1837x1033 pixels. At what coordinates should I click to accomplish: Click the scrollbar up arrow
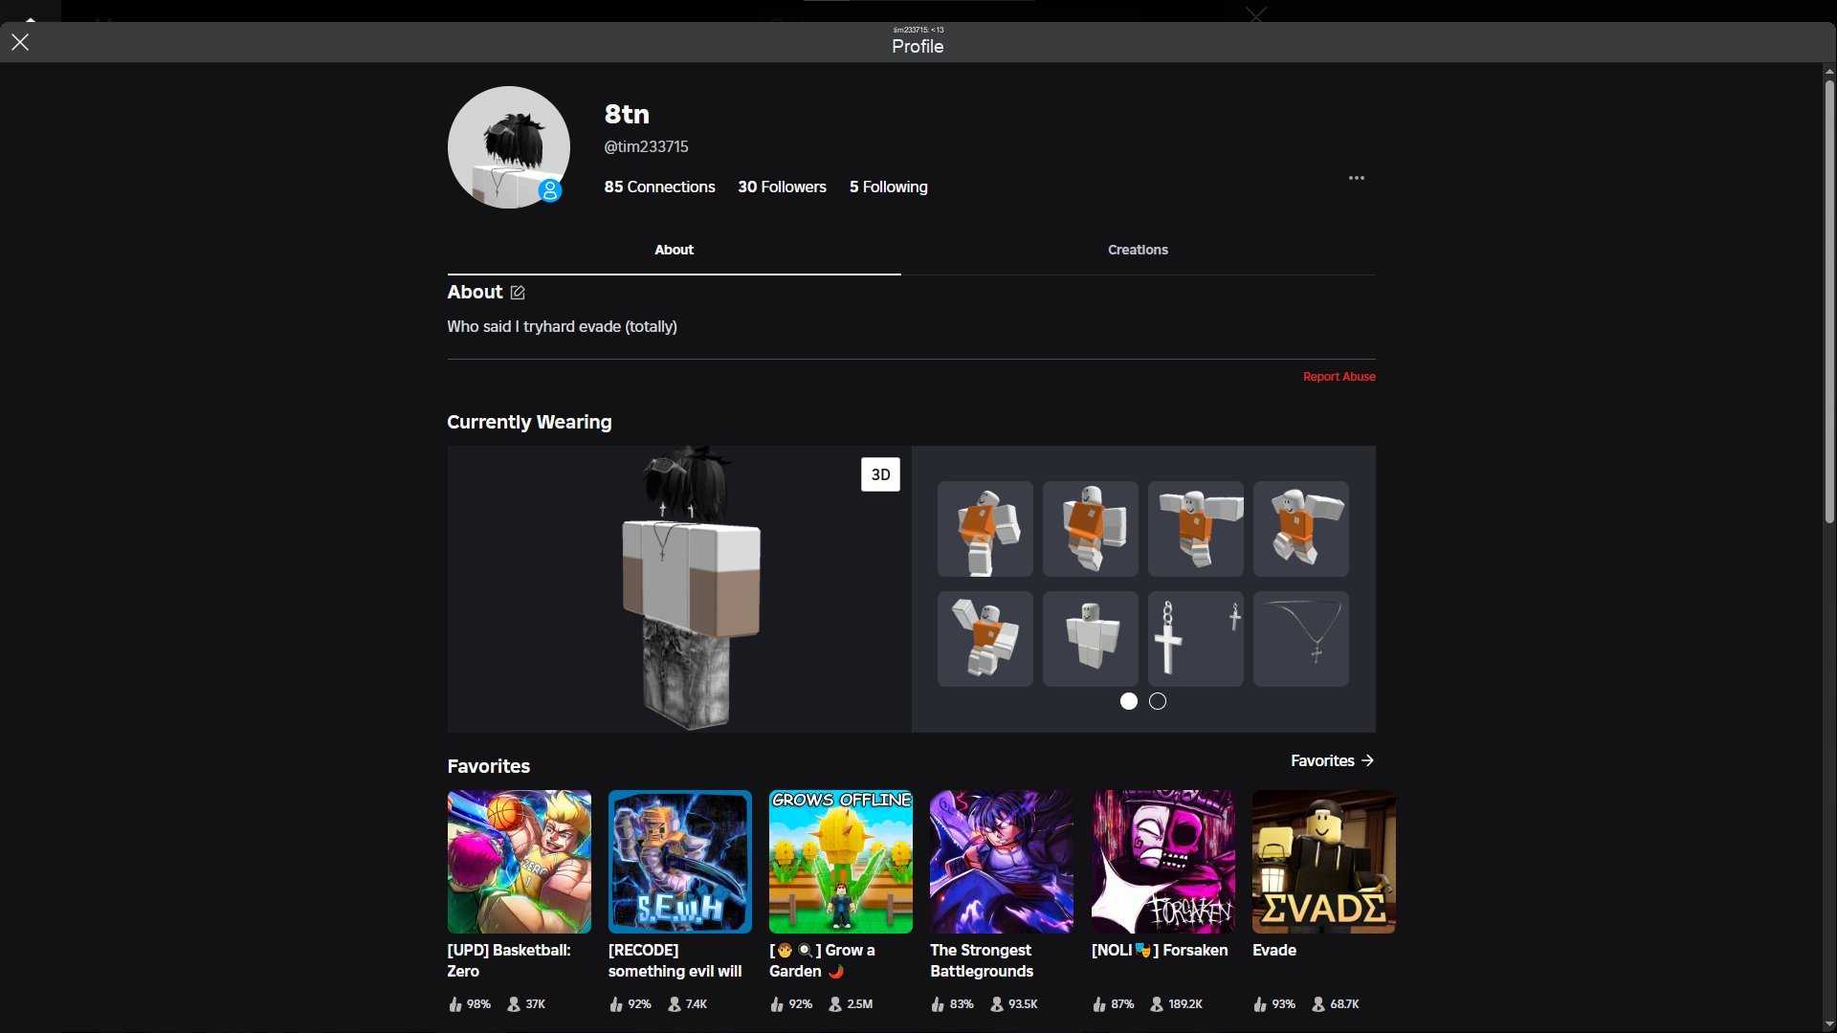[x=1829, y=71]
